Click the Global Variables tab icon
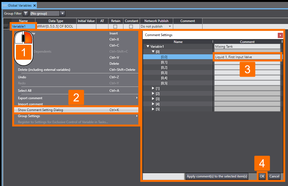 pos(5,5)
